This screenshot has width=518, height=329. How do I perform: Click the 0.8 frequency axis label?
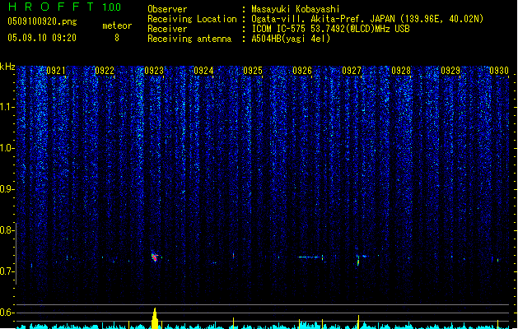click(x=7, y=230)
